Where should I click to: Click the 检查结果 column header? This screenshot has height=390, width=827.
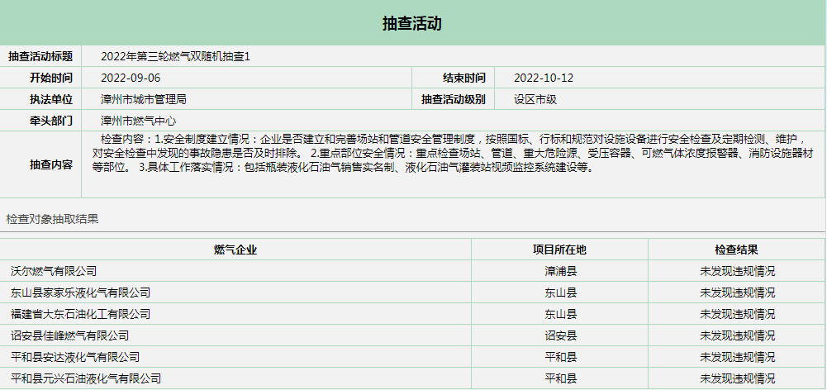(x=737, y=250)
